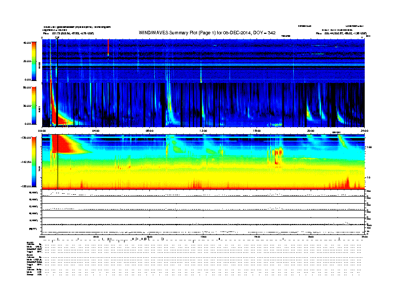Click the 08:00 time label below RAD1 panel
The height and width of the screenshot is (304, 393).
149,131
